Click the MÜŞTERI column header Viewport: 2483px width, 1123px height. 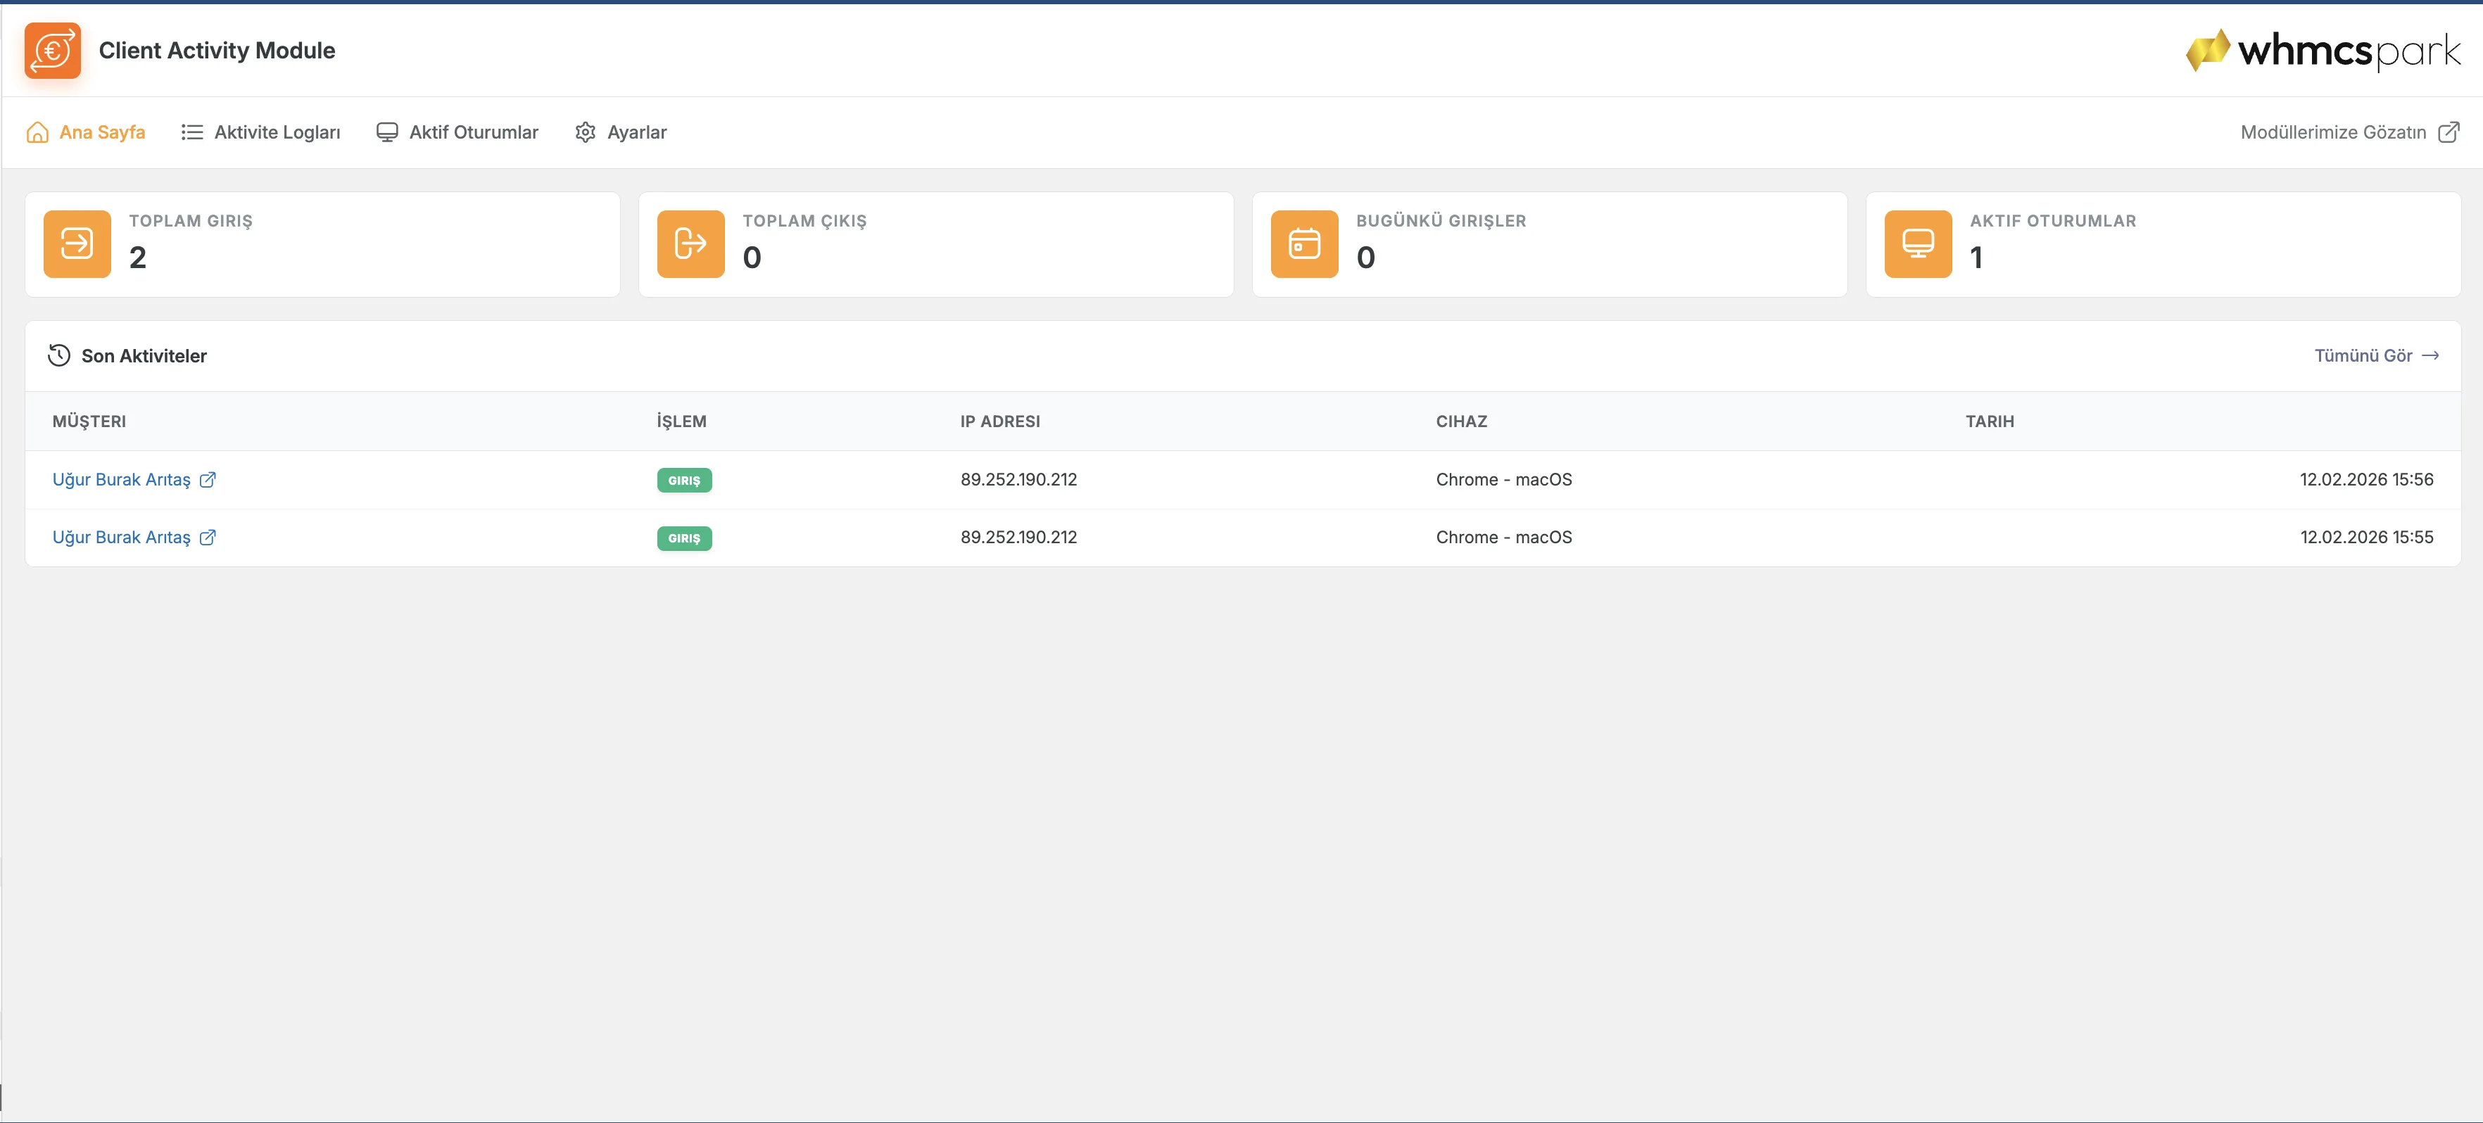click(x=89, y=421)
